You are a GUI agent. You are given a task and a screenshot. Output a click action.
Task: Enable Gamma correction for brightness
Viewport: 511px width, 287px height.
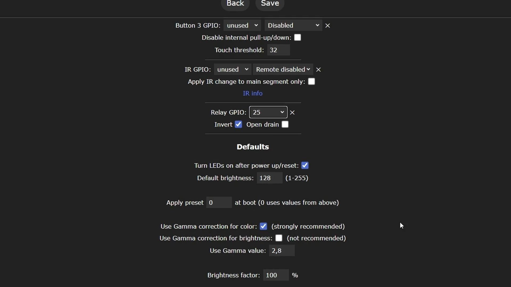[x=279, y=238]
